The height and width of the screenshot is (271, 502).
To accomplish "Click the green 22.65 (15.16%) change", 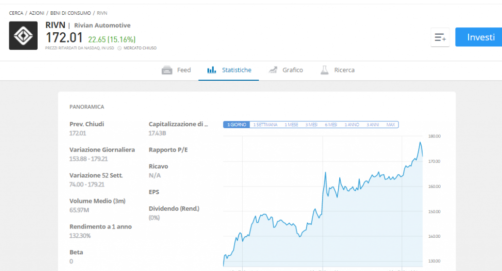I will click(112, 40).
